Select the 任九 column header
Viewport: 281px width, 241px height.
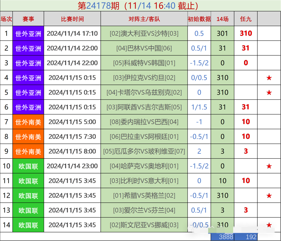pos(246,18)
